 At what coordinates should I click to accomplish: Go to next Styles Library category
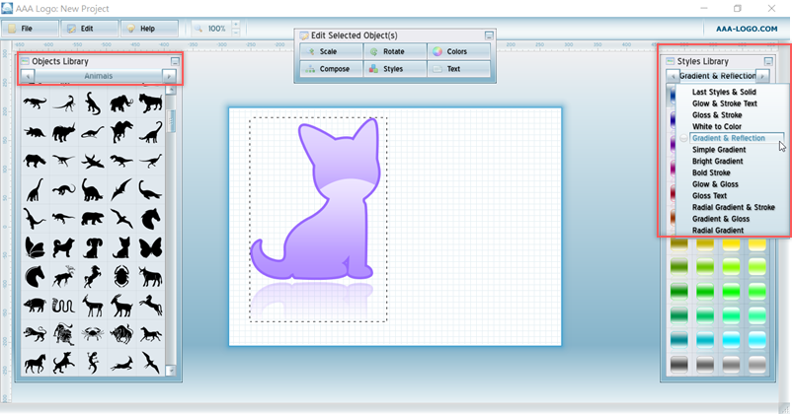(762, 76)
